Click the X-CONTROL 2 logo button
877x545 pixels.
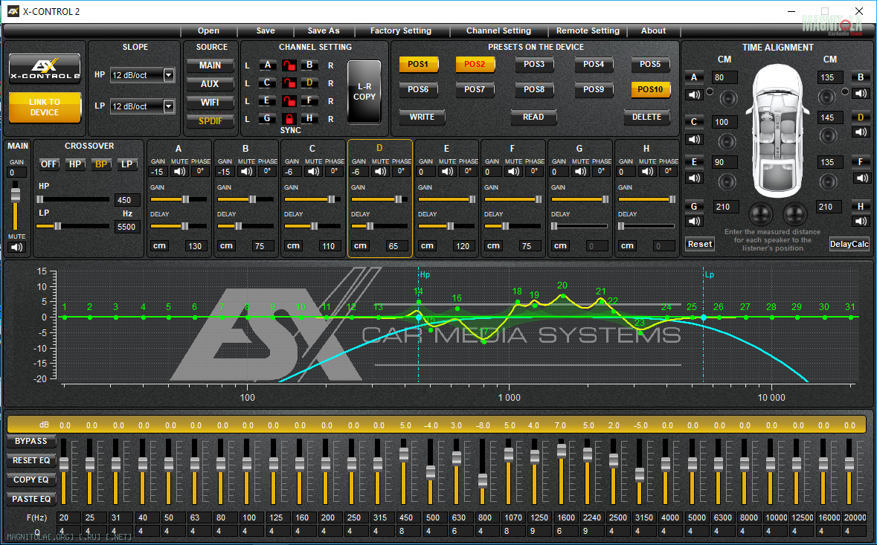point(45,68)
